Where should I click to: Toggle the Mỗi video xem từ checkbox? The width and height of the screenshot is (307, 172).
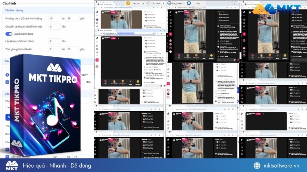tap(7, 157)
